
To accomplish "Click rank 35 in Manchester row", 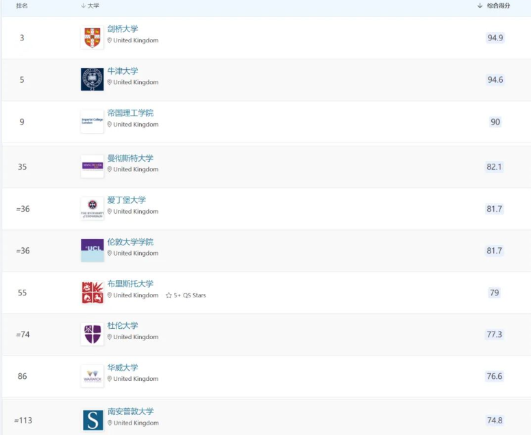I will [x=23, y=167].
